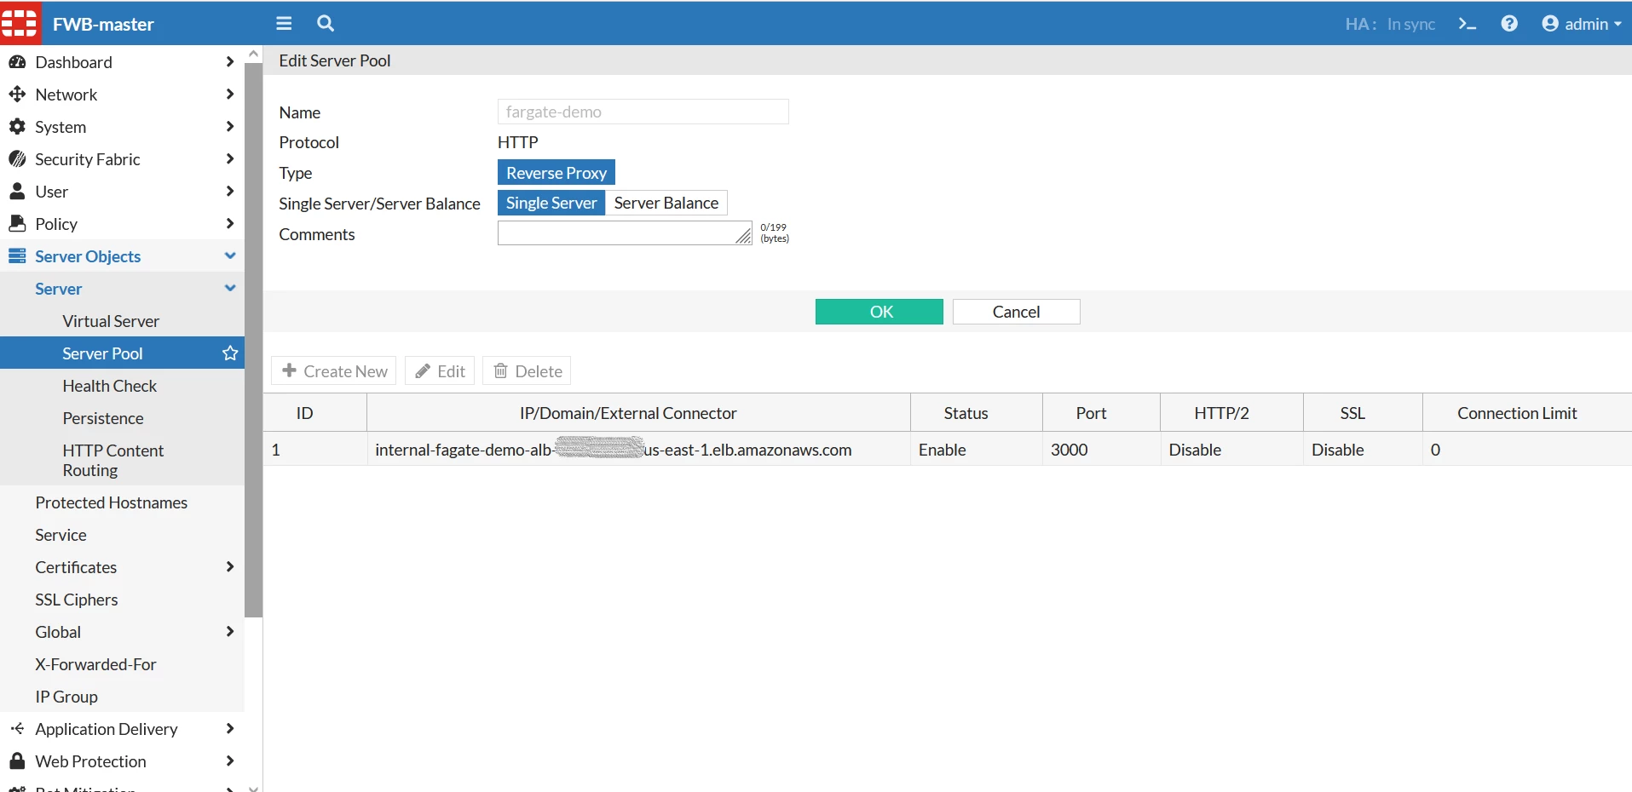The height and width of the screenshot is (792, 1632).
Task: Expand the Policy menu chevron
Action: pos(229,224)
